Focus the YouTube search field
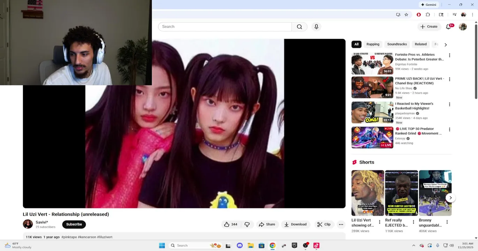This screenshot has height=251, width=478. click(225, 27)
